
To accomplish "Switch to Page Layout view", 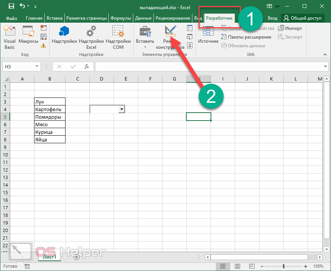I will [x=237, y=266].
